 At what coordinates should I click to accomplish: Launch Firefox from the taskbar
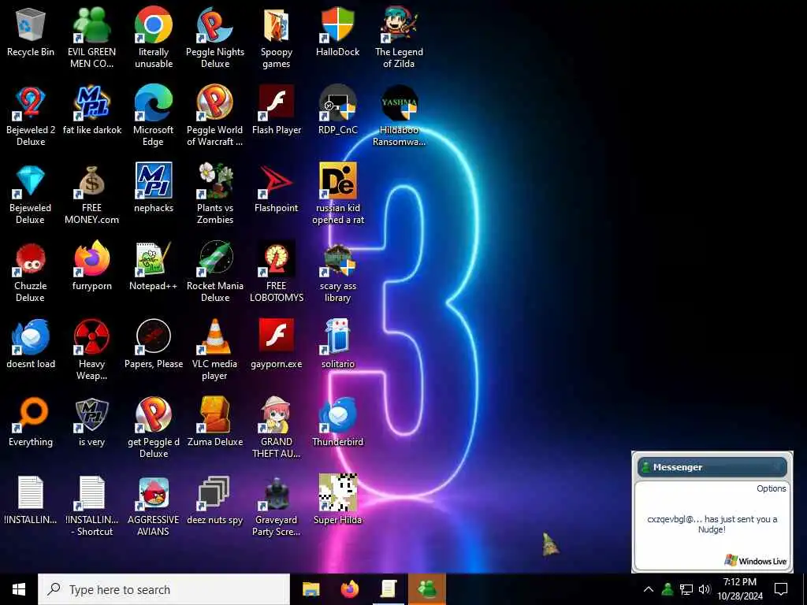click(350, 589)
